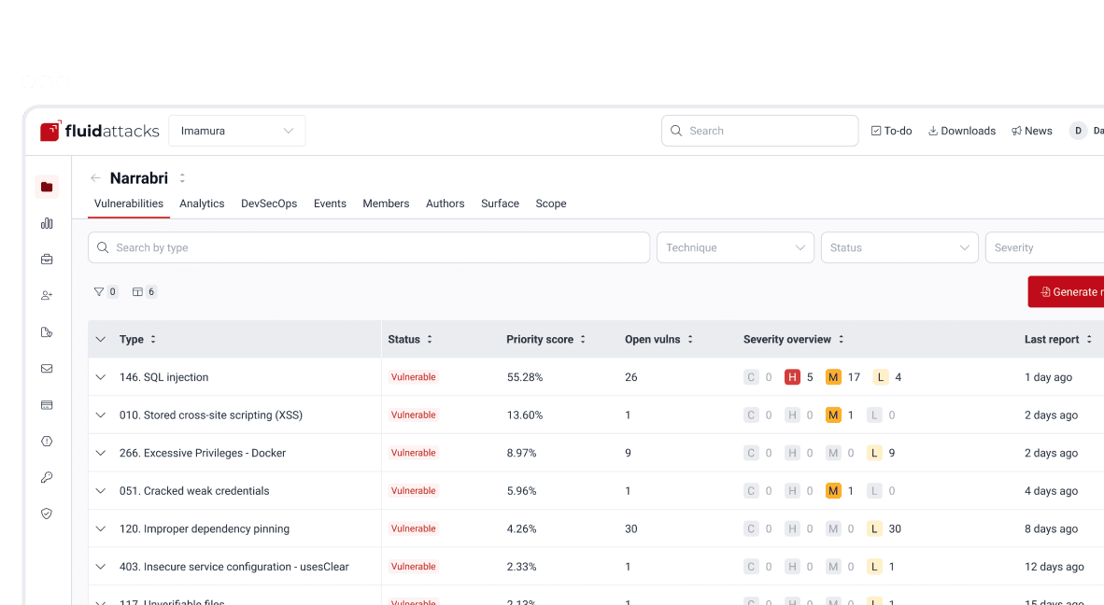Click the back arrow beside Narrabri

coord(96,178)
